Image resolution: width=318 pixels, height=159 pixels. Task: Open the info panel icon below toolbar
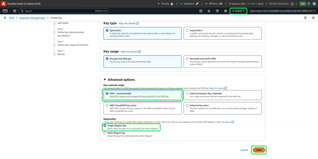click(305, 18)
